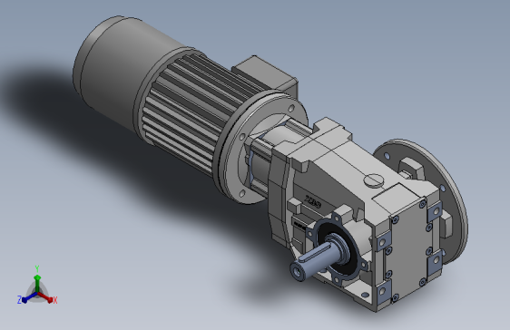Select the round oil plug on gearbox top
This screenshot has height=330, width=510.
coord(374,180)
